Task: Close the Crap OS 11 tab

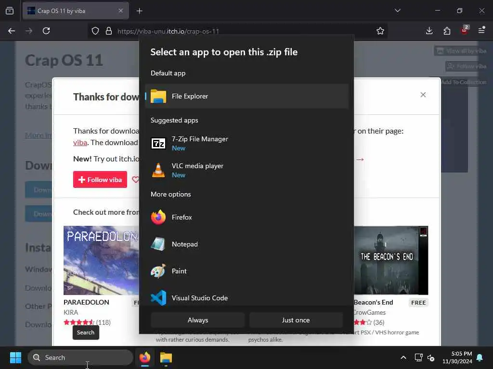Action: (x=121, y=11)
